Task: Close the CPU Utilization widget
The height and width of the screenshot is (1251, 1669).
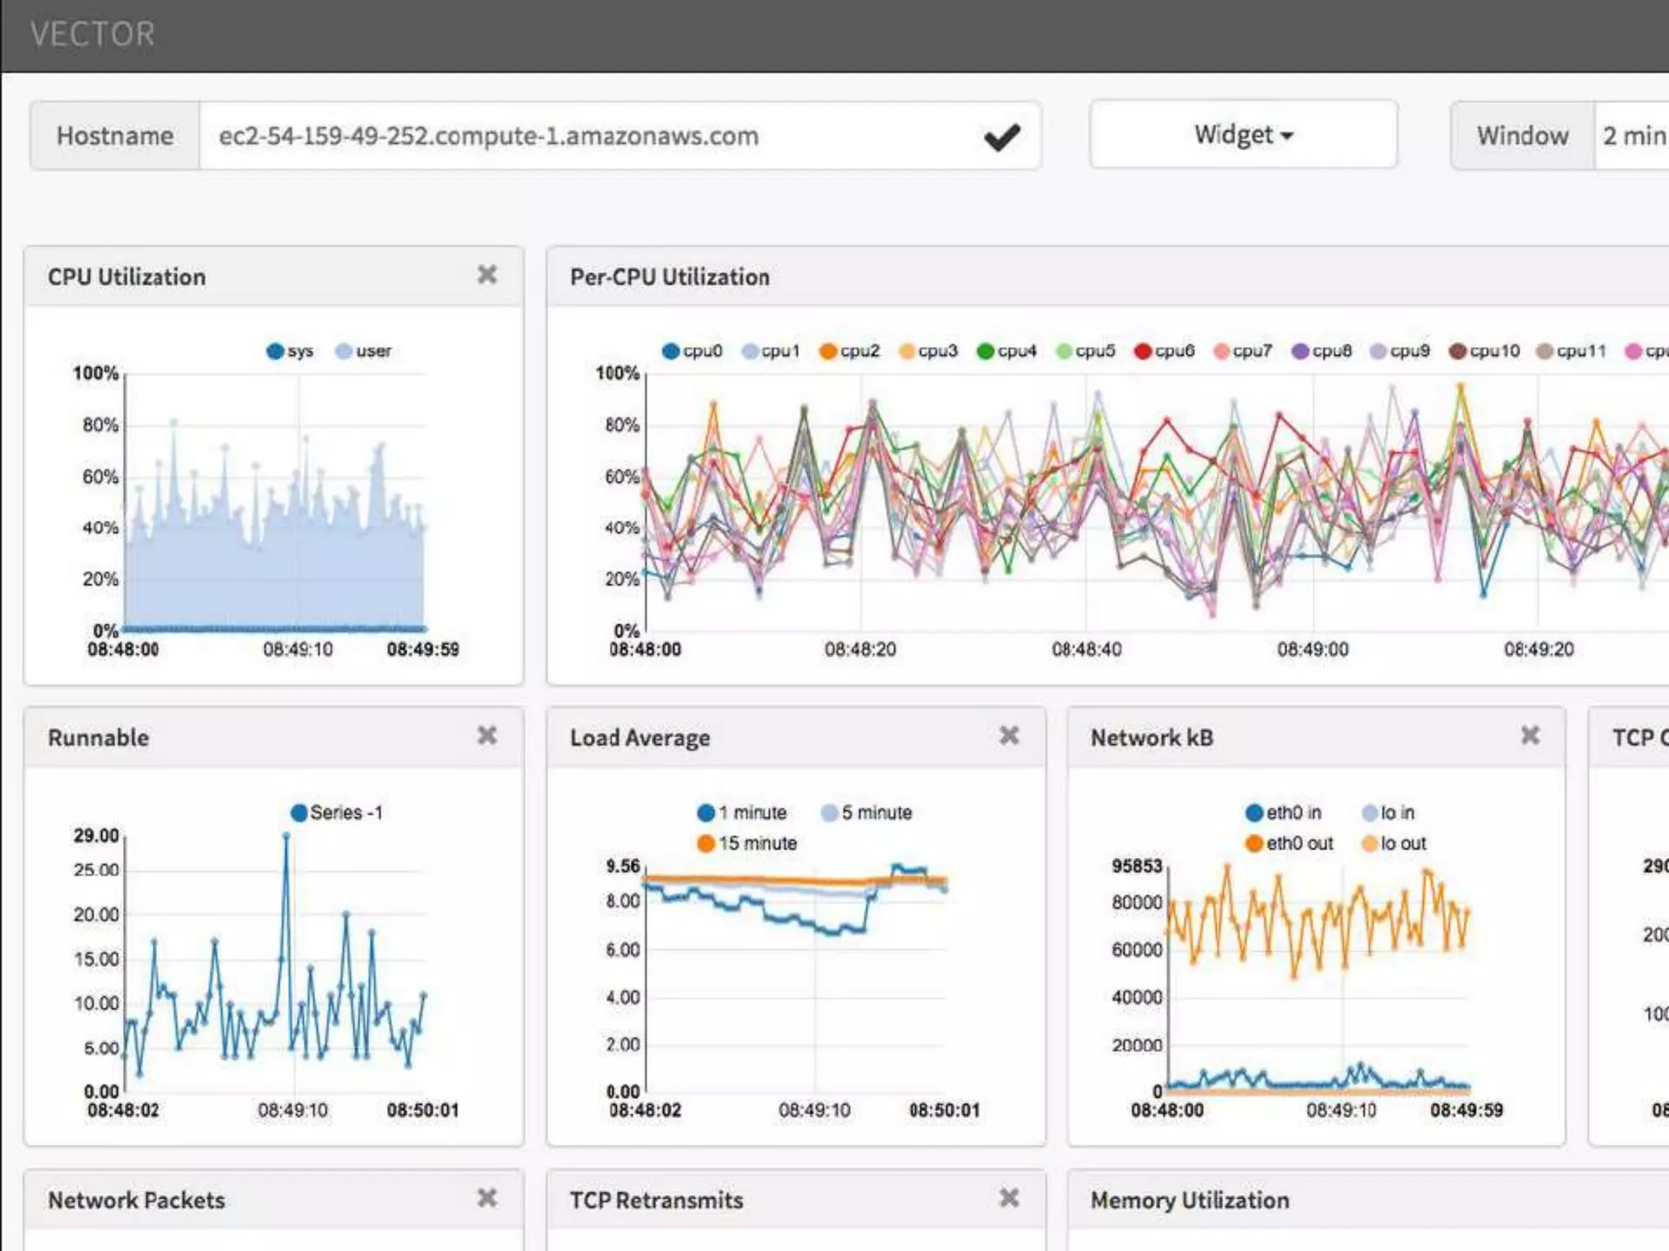Action: (x=487, y=275)
